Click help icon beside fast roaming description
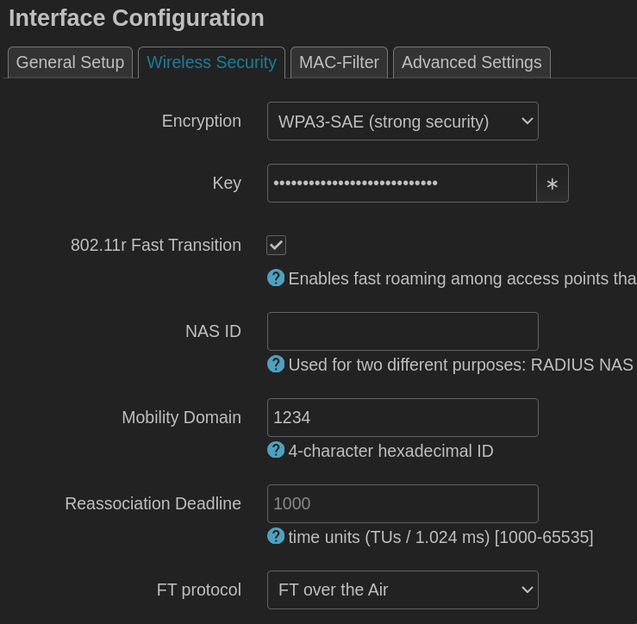 click(276, 278)
